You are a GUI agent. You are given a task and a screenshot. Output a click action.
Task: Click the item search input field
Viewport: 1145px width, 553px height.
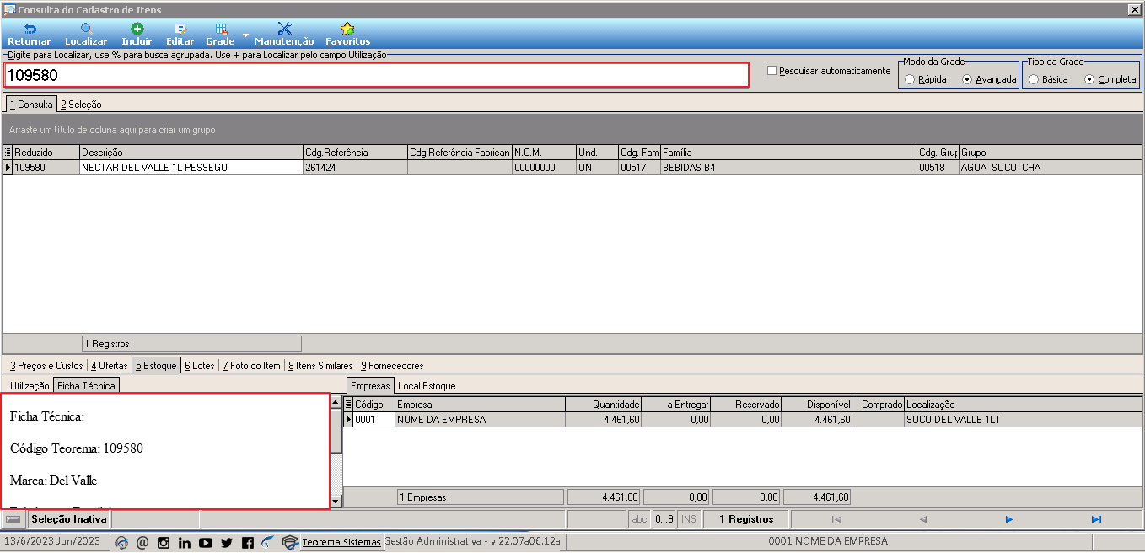[376, 75]
